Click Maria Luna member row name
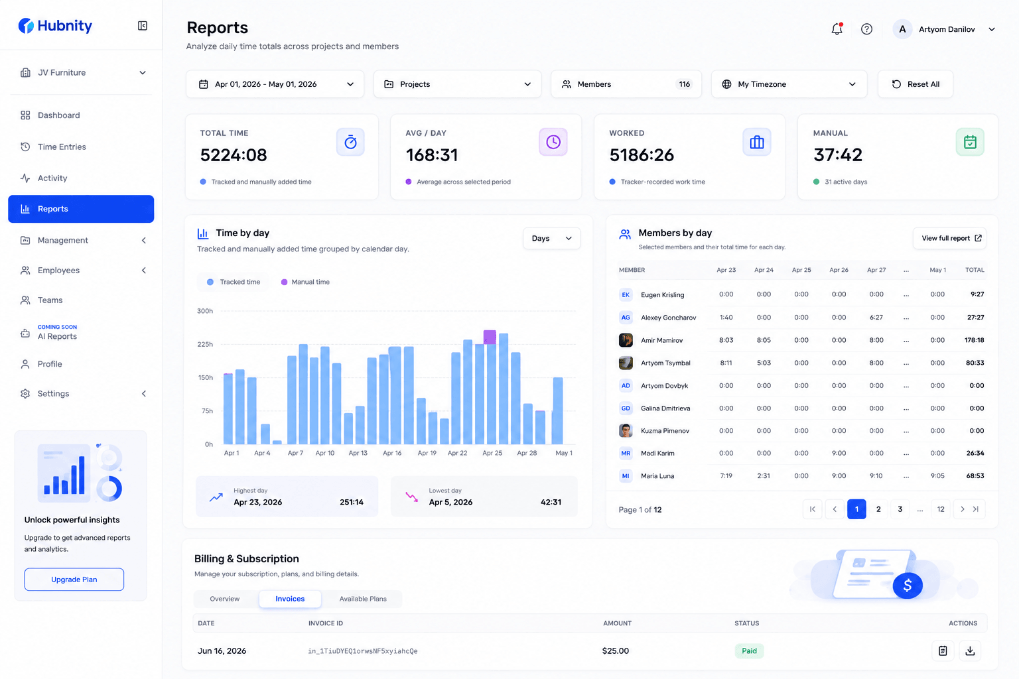This screenshot has width=1019, height=679. tap(657, 476)
